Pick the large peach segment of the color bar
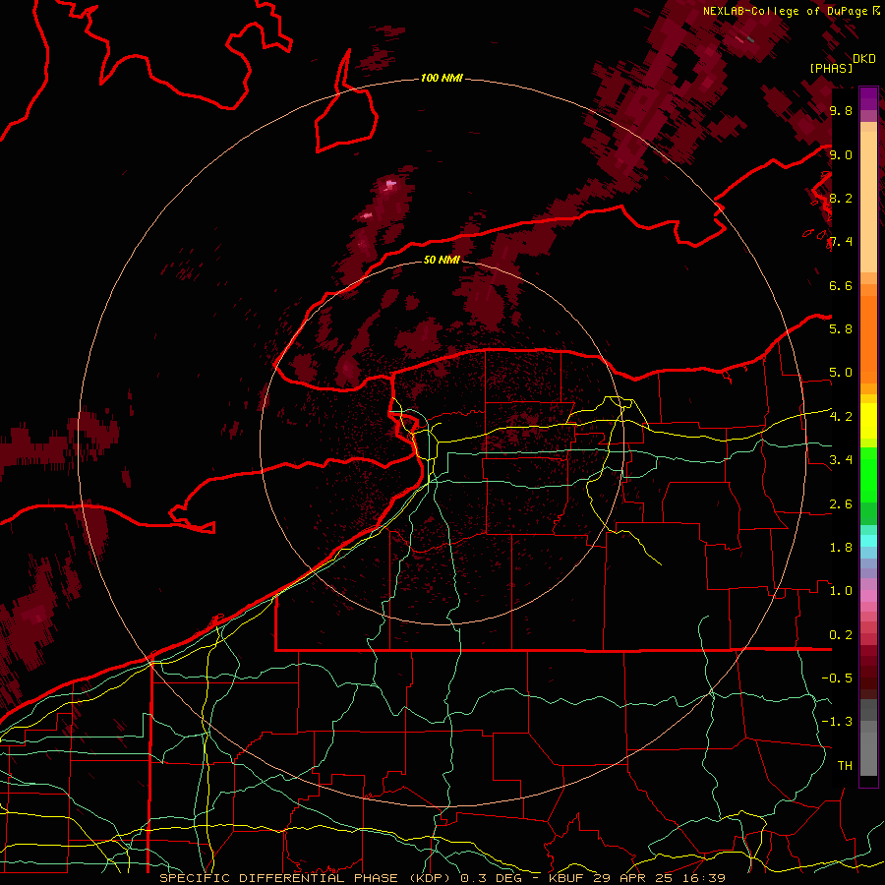Image resolution: width=885 pixels, height=885 pixels. coord(868,202)
